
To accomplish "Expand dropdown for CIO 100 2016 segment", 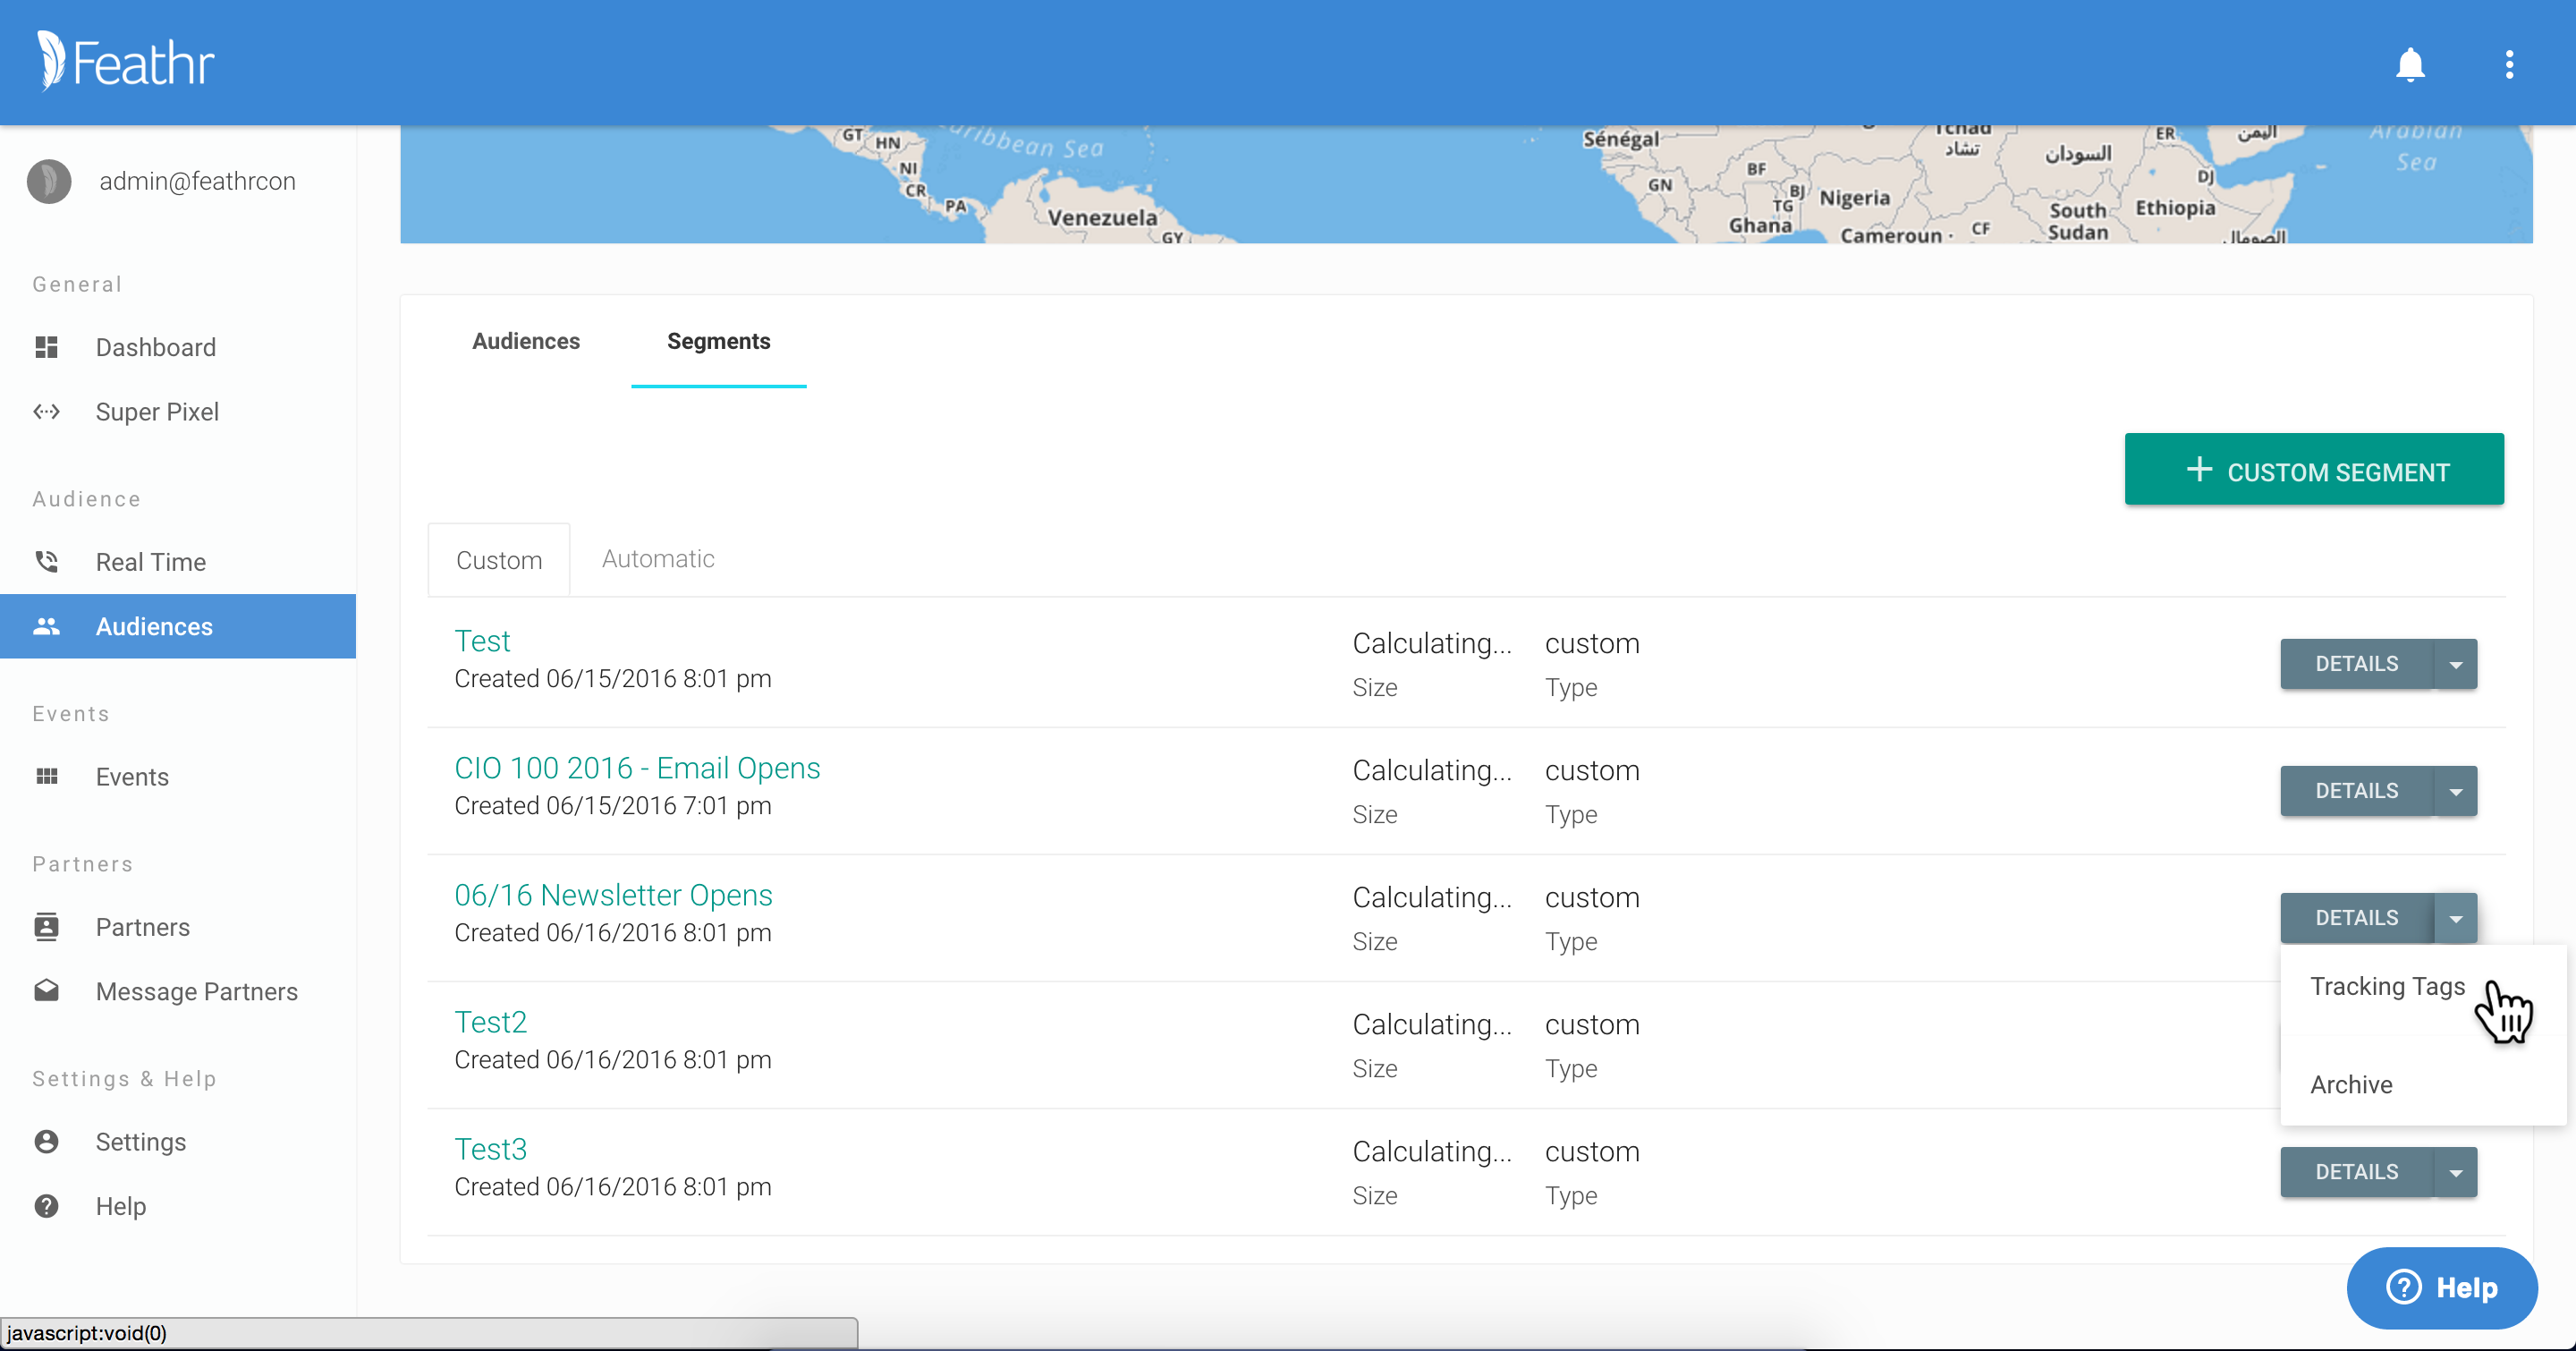I will pos(2456,791).
